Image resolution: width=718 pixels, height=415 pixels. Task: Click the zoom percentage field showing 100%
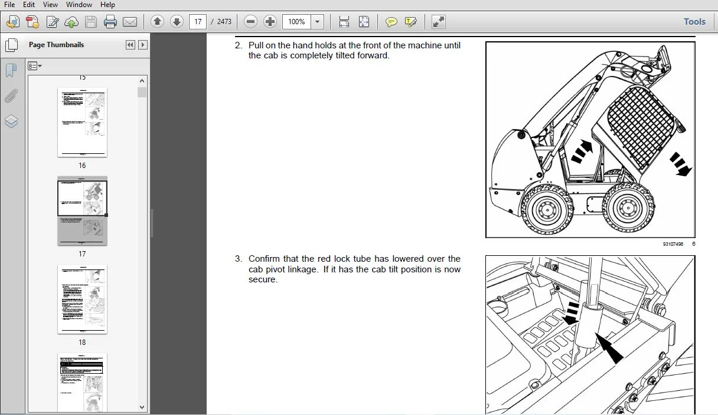296,22
